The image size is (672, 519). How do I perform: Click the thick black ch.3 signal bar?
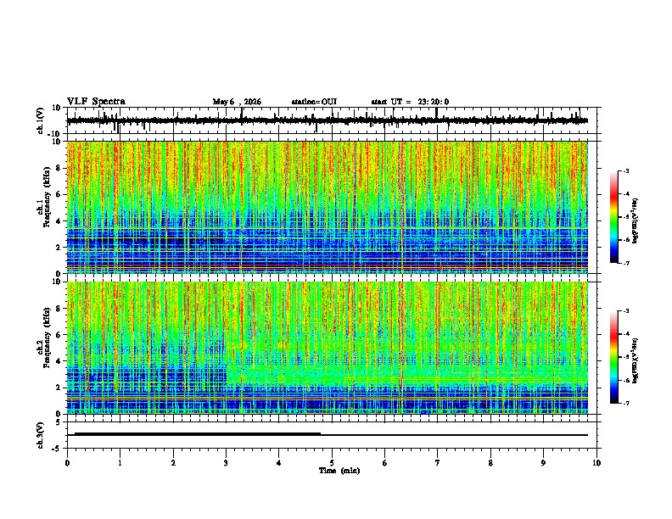point(198,434)
